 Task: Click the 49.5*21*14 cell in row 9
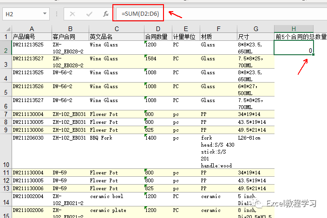[x=255, y=130]
